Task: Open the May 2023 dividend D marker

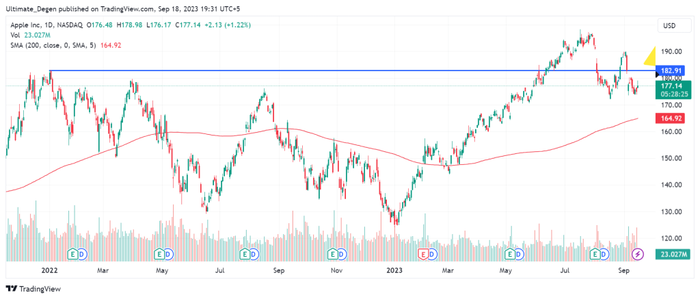Action: click(x=519, y=255)
